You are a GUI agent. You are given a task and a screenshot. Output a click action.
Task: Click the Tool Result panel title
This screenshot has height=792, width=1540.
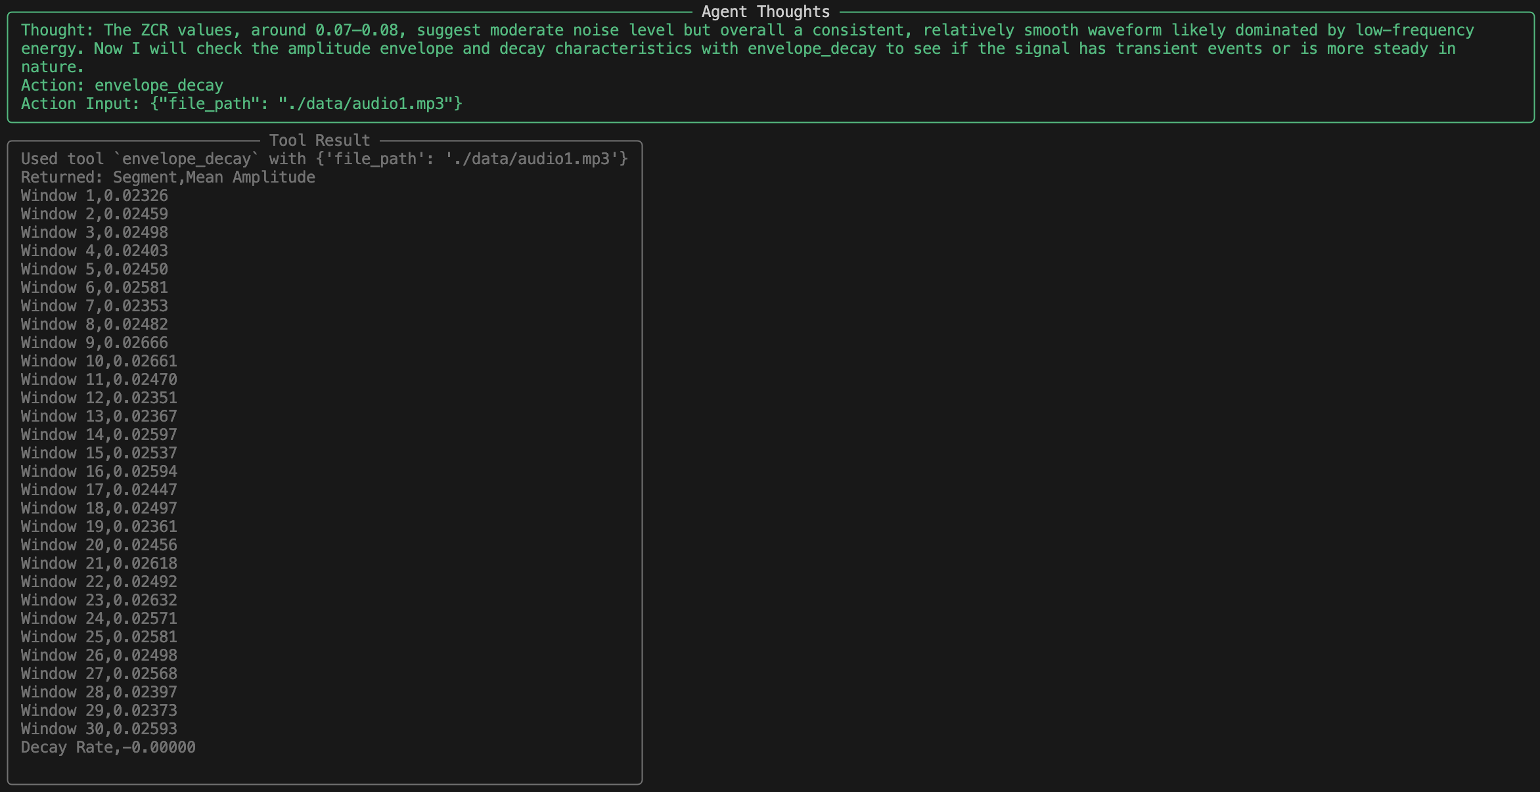pyautogui.click(x=319, y=141)
